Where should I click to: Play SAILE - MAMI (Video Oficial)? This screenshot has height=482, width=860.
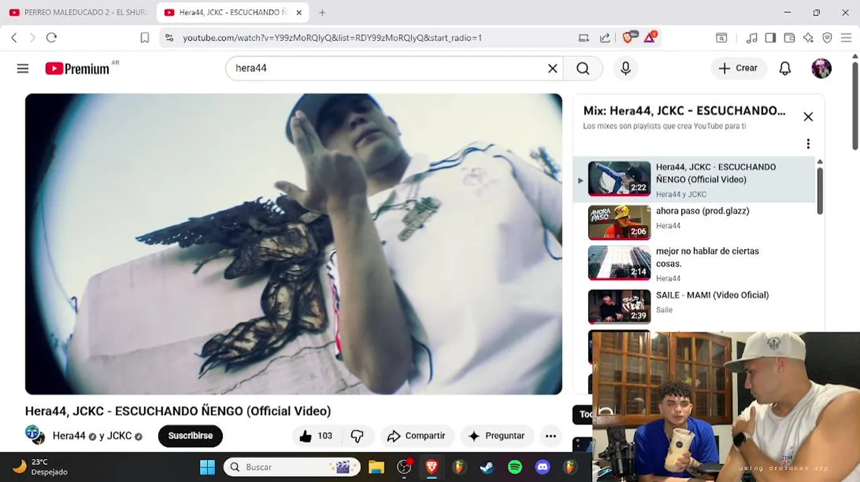pyautogui.click(x=695, y=306)
